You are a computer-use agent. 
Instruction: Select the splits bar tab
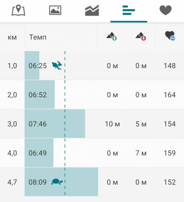129,11
